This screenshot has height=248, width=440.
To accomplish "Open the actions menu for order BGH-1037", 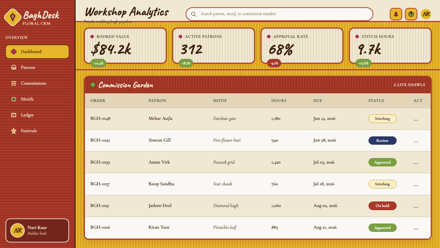I will 416,184.
